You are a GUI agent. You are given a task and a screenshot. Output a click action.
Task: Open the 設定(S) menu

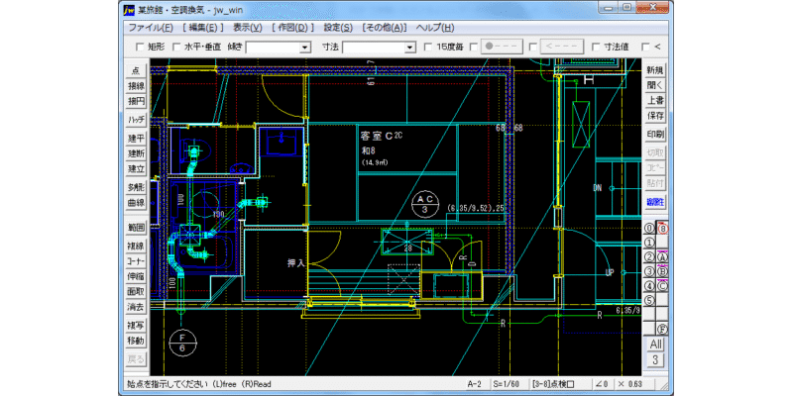click(x=338, y=28)
